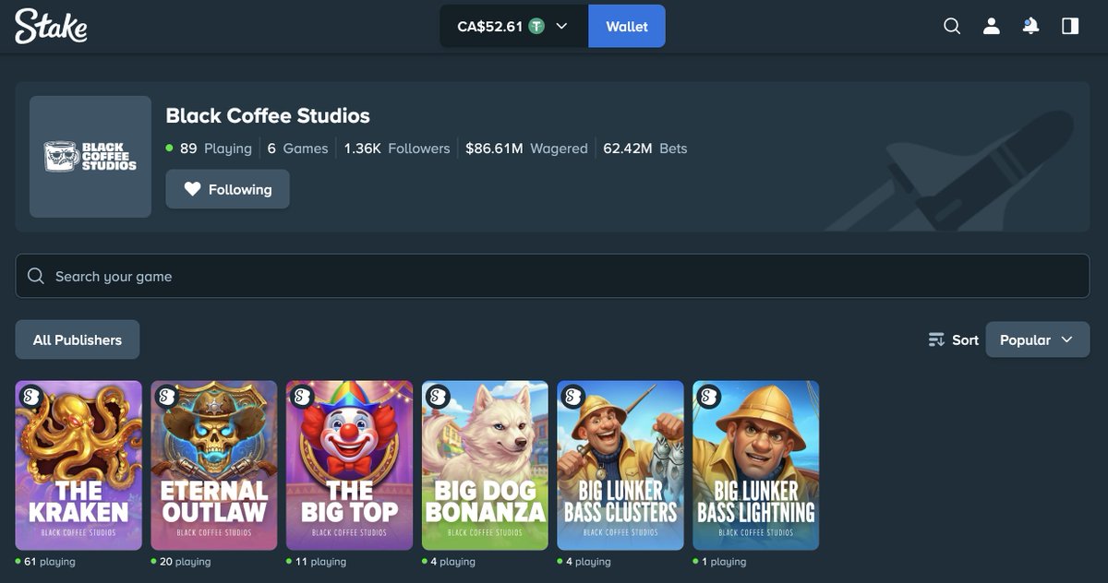The image size is (1108, 583).
Task: Click Stake badge on Big Dog Bonanza card
Action: [x=438, y=397]
